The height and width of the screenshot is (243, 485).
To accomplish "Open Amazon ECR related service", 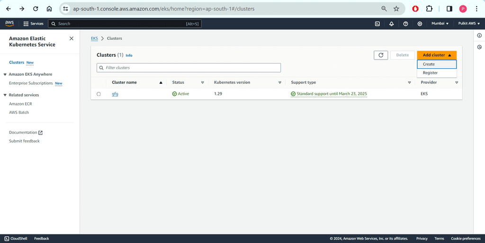I will tap(20, 104).
